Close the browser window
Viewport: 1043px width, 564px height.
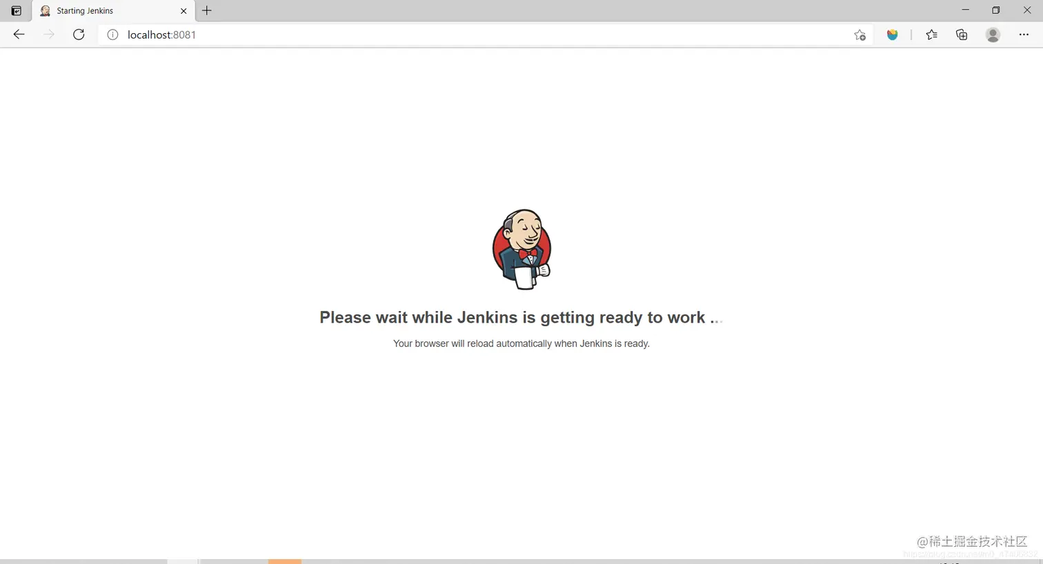pyautogui.click(x=1026, y=10)
